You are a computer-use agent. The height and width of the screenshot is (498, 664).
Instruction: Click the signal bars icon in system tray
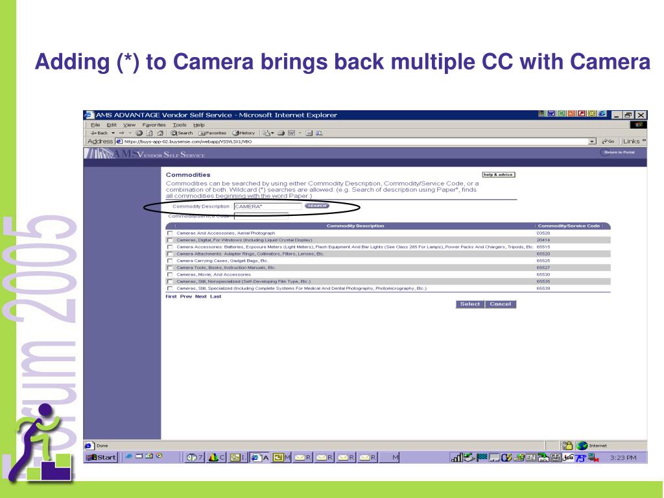(457, 457)
